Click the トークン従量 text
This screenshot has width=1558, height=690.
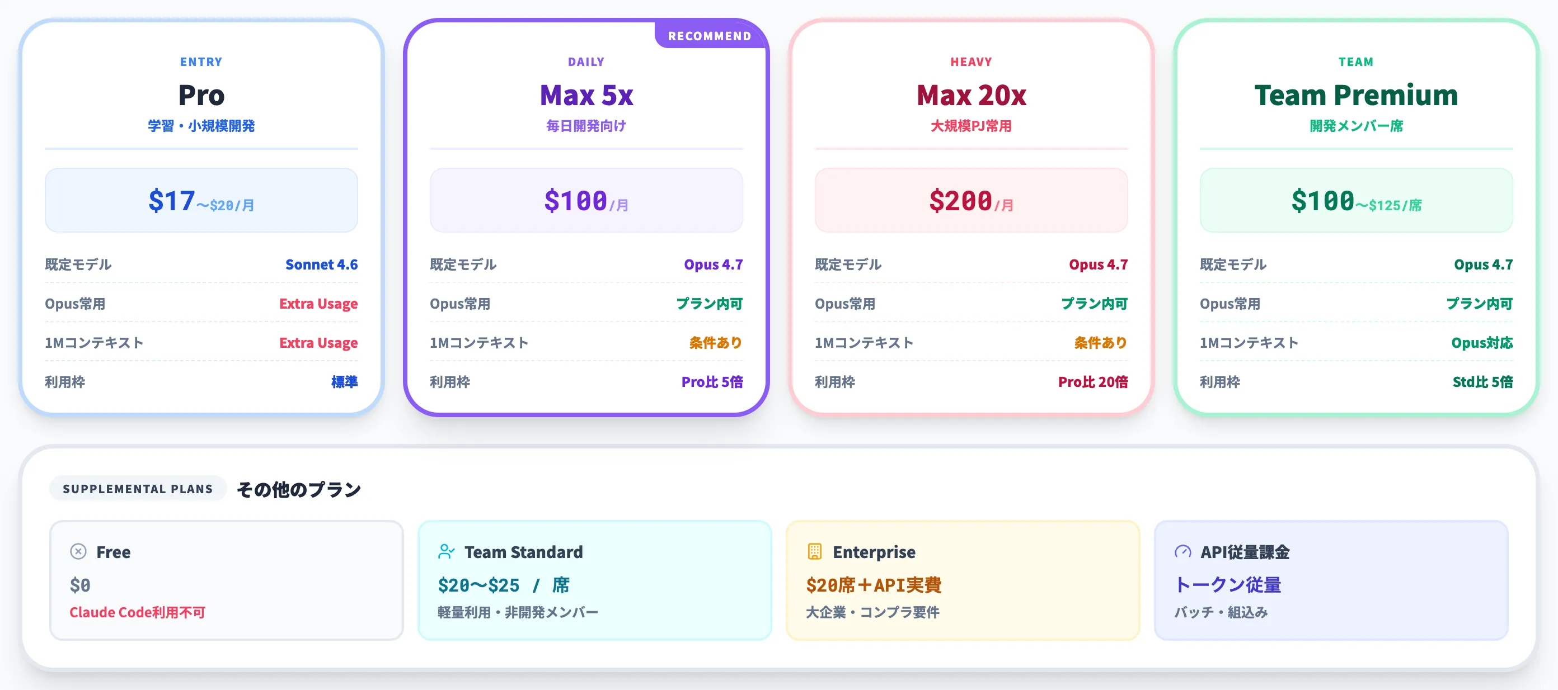pos(1228,584)
